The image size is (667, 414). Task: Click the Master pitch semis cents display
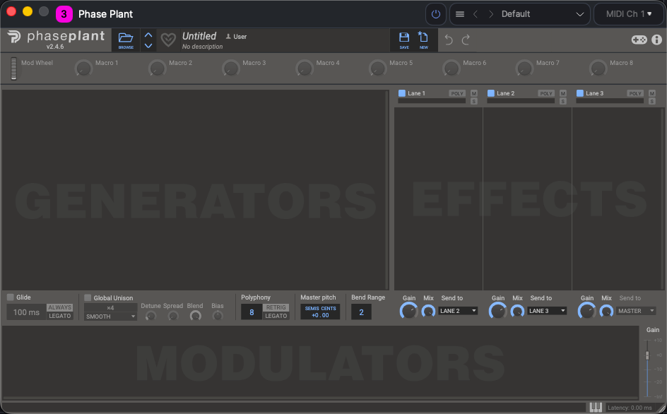pyautogui.click(x=320, y=312)
